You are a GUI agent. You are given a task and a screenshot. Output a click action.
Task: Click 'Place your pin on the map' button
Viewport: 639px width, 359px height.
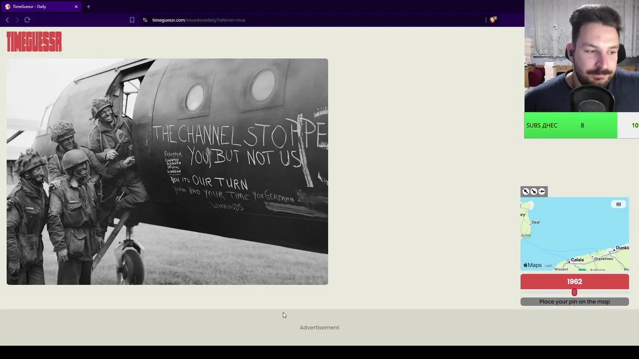(575, 302)
